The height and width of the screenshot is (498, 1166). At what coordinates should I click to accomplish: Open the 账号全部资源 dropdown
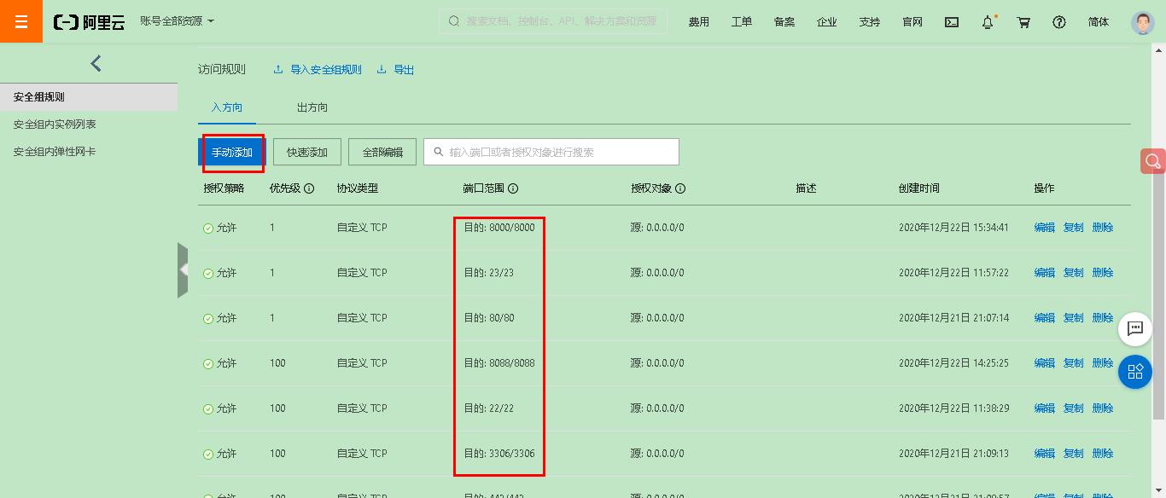(x=175, y=21)
